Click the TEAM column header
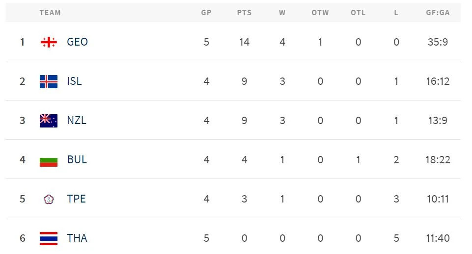Screen dimensions: 472x254 50,13
